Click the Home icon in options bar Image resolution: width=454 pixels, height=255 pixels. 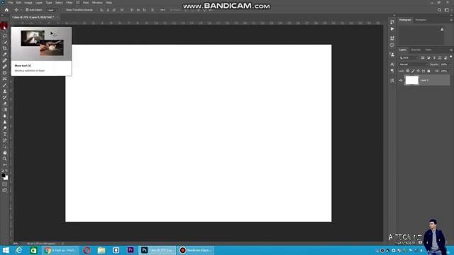[x=6, y=10]
